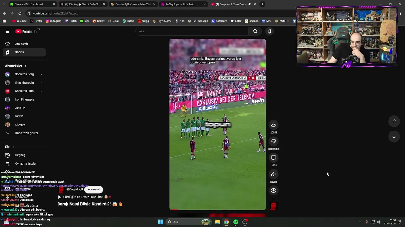
Task: Open the YouTube bookmark in bookmarks bar
Action: [x=19, y=21]
